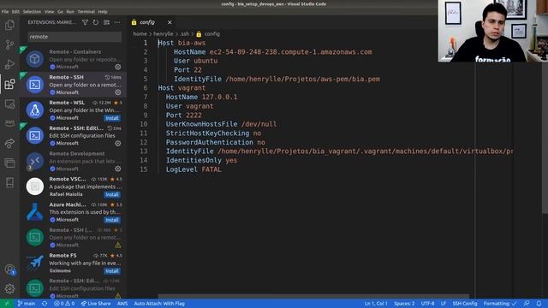Select the Azure Machine Learning extension icon
Viewport: 548px width, 308px height.
click(35, 212)
